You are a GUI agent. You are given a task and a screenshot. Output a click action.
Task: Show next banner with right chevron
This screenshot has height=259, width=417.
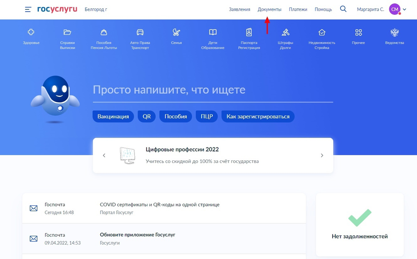322,156
